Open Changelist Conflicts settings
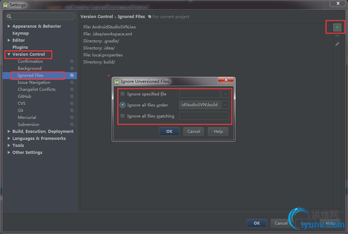Image resolution: width=348 pixels, height=234 pixels. [x=37, y=90]
